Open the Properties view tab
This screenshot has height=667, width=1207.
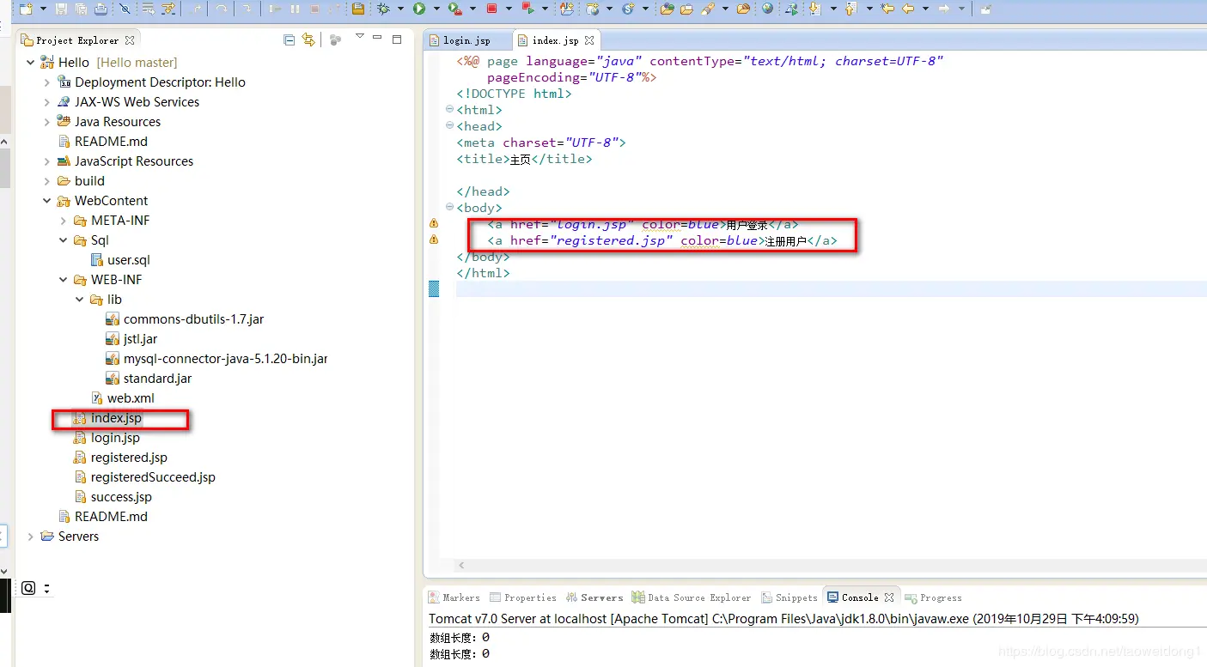coord(523,597)
